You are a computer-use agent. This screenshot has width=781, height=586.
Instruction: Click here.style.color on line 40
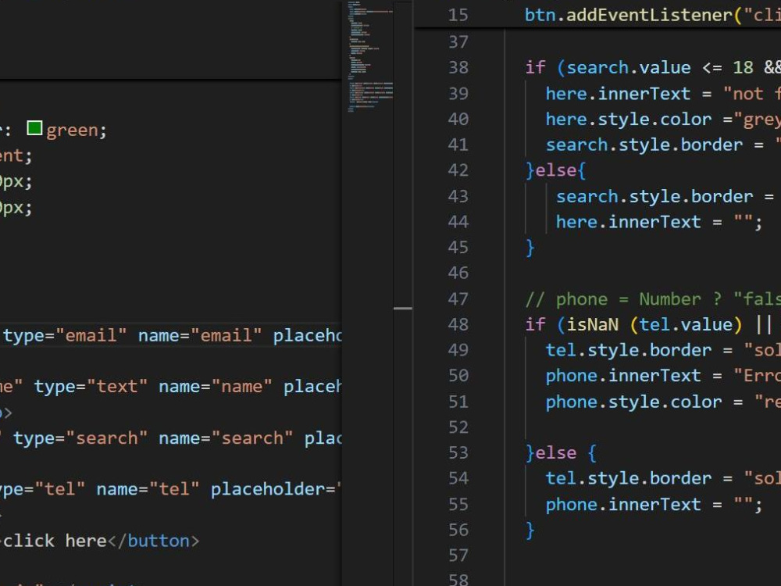[x=629, y=119]
